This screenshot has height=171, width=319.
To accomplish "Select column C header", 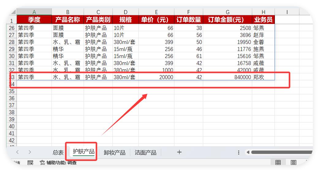I will (98, 12).
